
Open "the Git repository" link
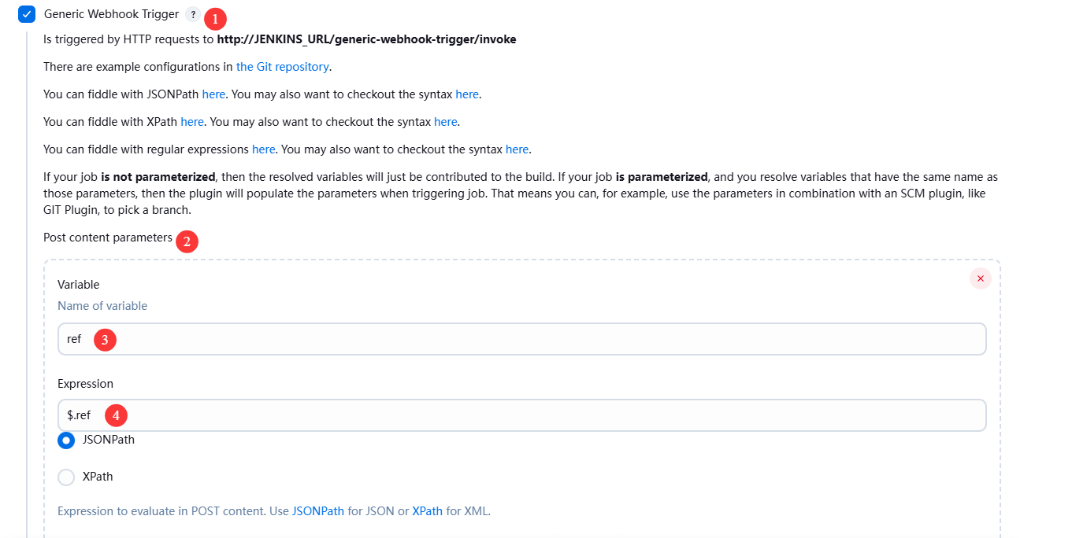[x=283, y=67]
